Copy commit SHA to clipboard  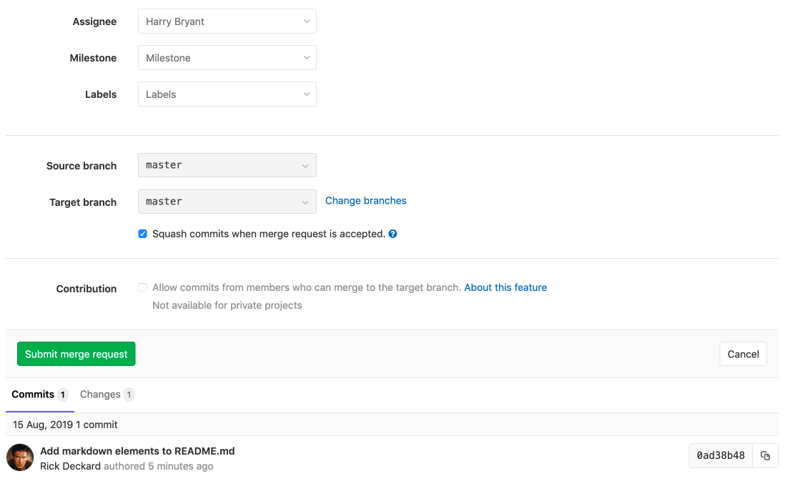pyautogui.click(x=765, y=455)
